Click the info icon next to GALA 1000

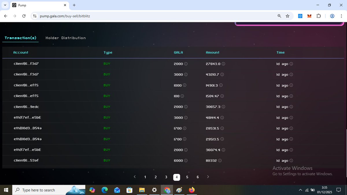(185, 85)
